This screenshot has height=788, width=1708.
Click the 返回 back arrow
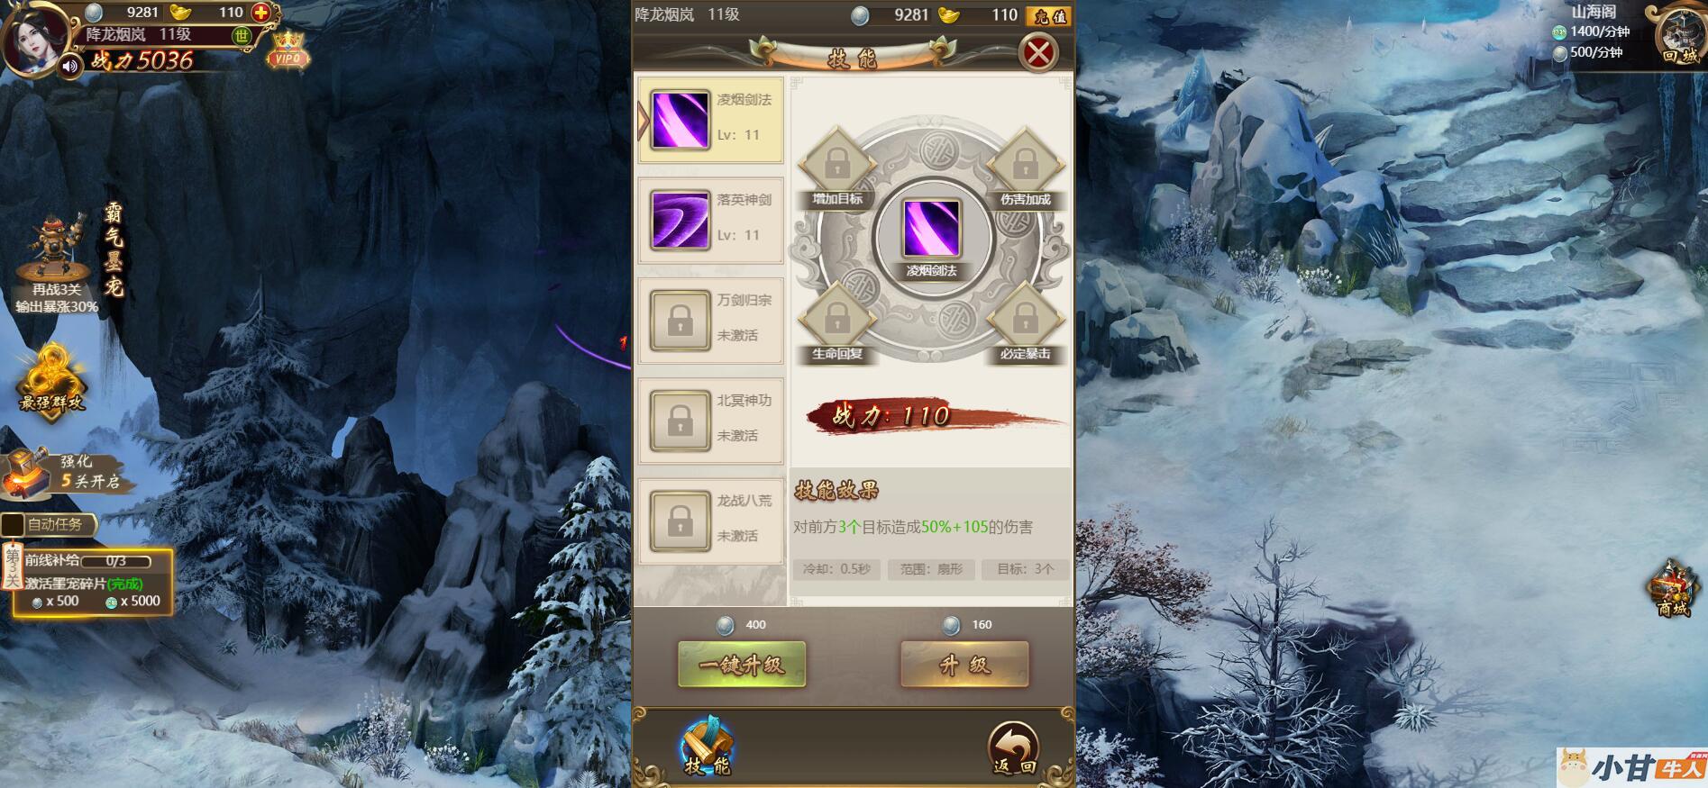1014,749
